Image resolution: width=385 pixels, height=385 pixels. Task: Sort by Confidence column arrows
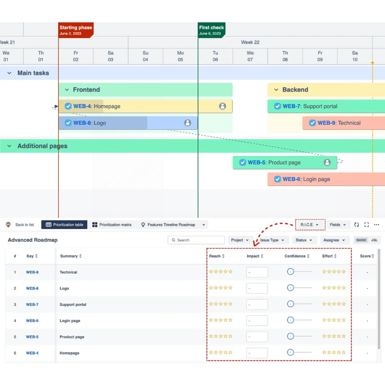click(308, 256)
